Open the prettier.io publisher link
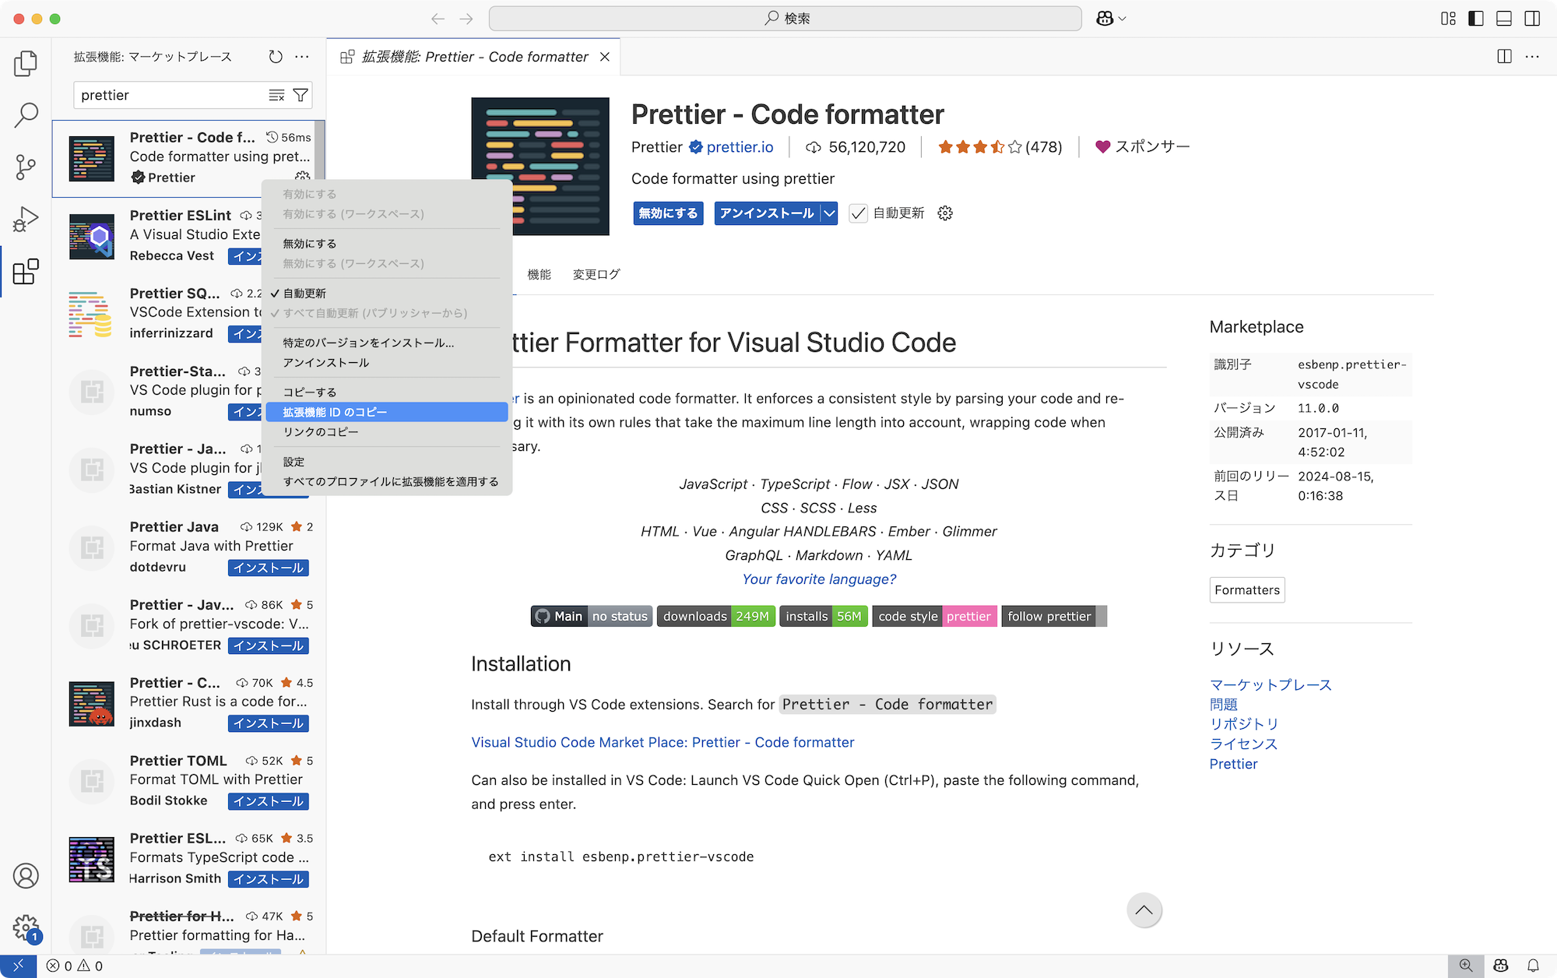Screen dimensions: 1557x978 coord(740,147)
